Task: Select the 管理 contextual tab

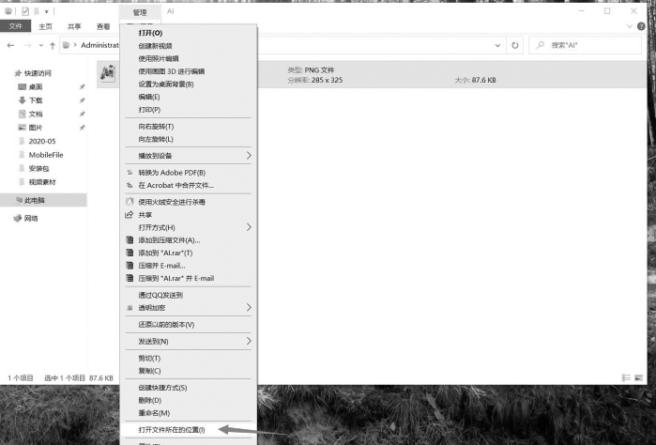Action: pos(140,12)
